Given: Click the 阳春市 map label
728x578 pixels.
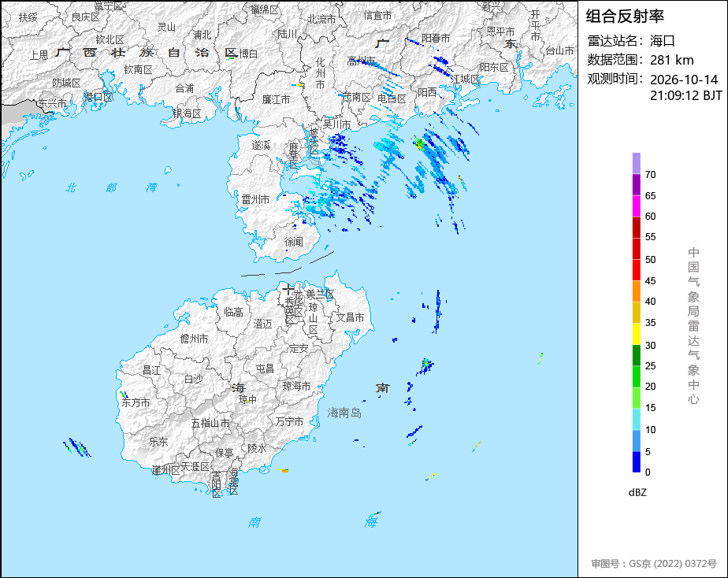Looking at the screenshot, I should [436, 38].
